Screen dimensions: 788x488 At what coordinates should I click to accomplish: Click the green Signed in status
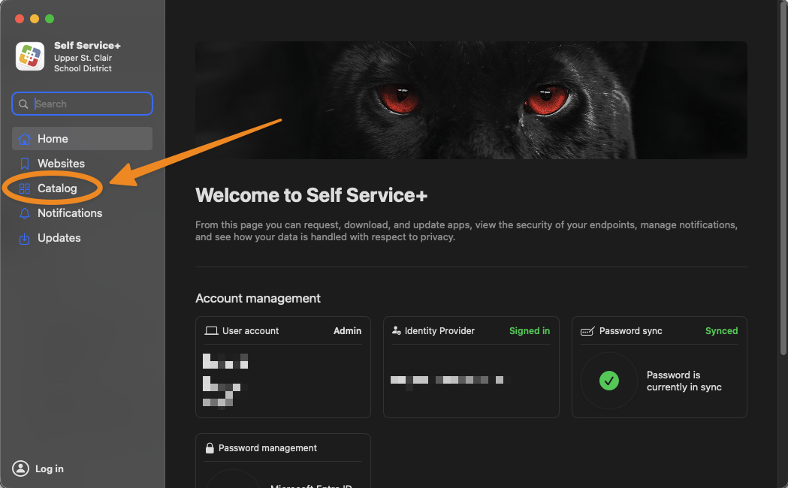point(530,331)
